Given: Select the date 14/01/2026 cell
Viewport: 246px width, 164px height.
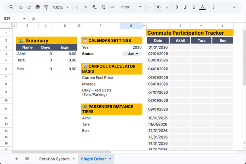Looking at the screenshot, I should (x=158, y=143).
